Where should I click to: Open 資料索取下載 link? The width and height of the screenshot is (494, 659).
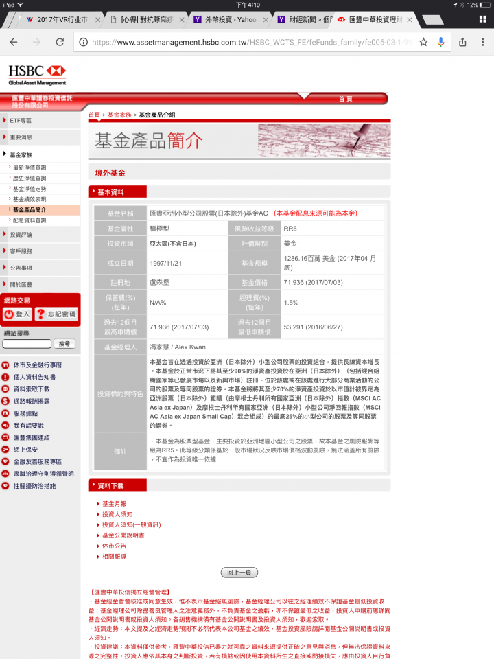point(32,390)
